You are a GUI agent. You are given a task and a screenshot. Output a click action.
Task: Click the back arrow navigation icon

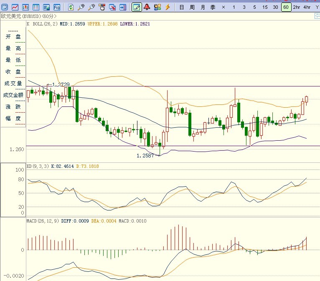[5, 7]
